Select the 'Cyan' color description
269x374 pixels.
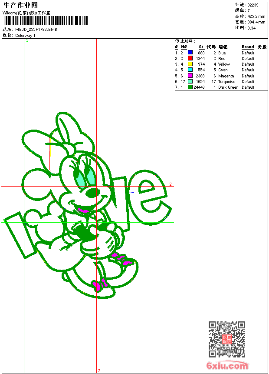223,70
